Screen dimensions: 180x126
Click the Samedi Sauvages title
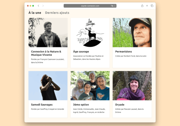(x=42, y=105)
